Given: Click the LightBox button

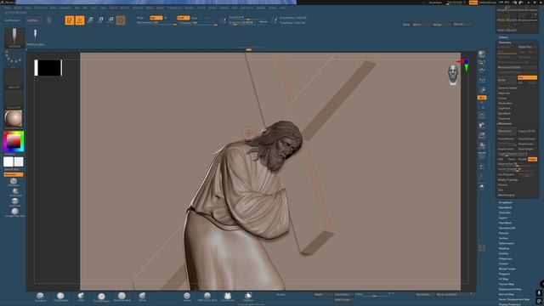Looking at the screenshot, I should [x=34, y=20].
